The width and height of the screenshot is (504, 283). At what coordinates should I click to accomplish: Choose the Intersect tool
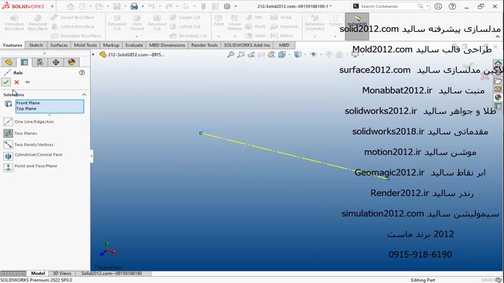(x=284, y=26)
